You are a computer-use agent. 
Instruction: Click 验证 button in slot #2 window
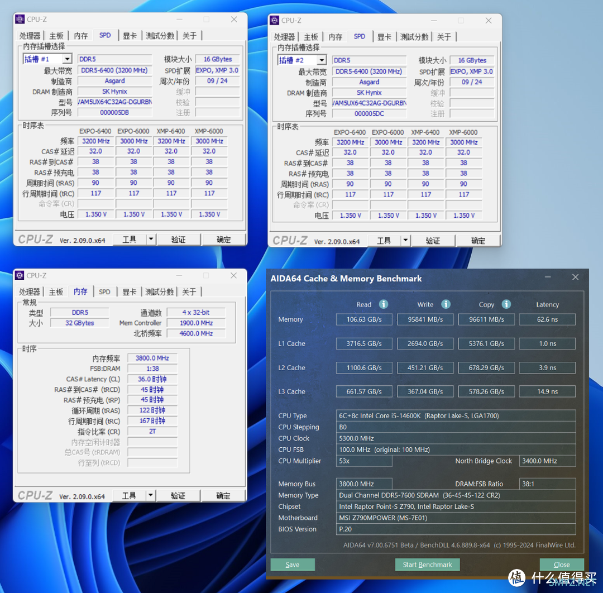tap(433, 240)
